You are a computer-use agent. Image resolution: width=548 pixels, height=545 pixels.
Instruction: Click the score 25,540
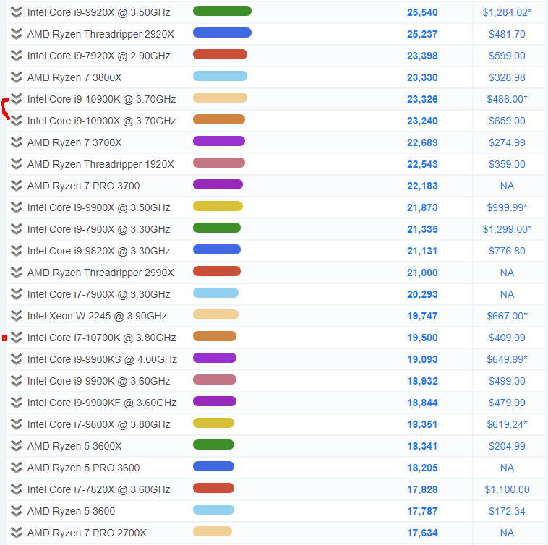point(422,12)
